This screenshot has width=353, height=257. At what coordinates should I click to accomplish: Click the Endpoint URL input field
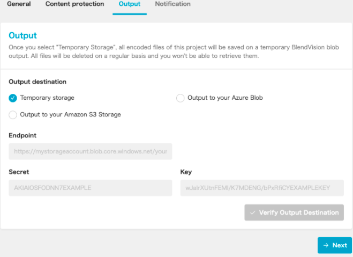91,152
